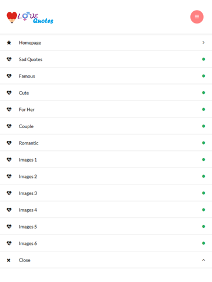Click the heart icon beside Couple
This screenshot has width=212, height=282.
[x=9, y=126]
